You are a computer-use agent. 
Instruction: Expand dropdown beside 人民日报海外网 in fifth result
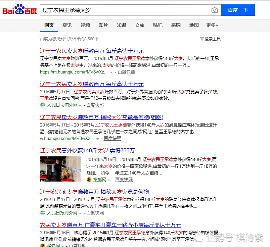[80, 213]
